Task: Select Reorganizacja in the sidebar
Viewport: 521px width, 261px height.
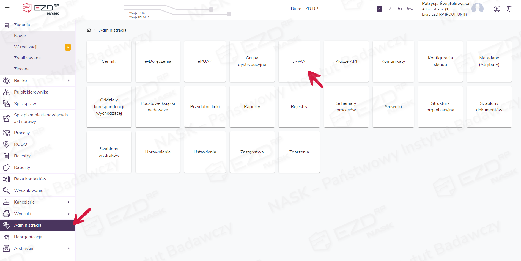Action: (x=28, y=237)
